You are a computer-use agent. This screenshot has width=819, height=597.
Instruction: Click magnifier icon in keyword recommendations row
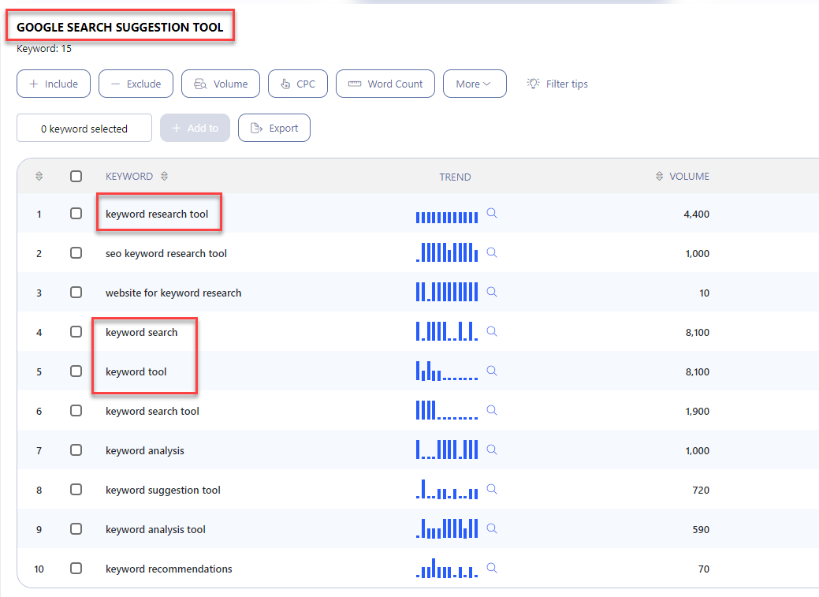pos(492,568)
